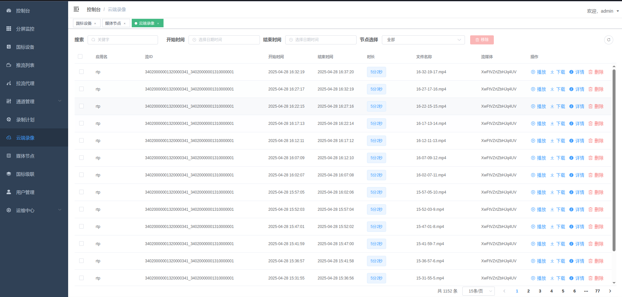Select checkbox for 16-12-11-13.mp4 row

(81, 140)
